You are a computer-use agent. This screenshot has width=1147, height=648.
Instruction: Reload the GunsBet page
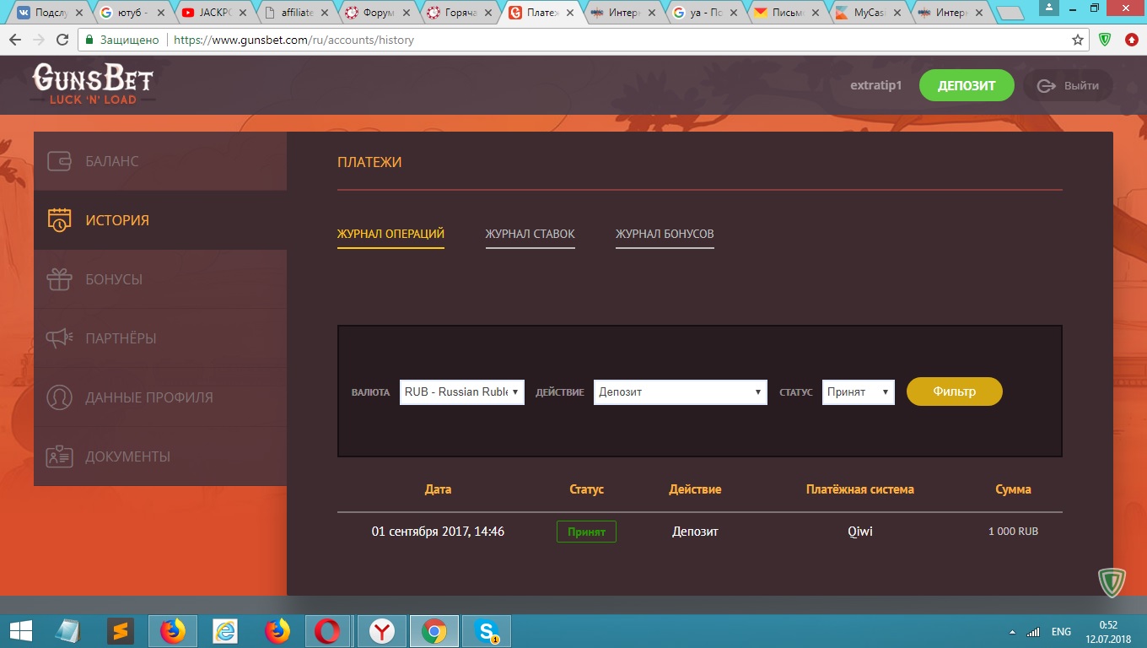tap(62, 40)
